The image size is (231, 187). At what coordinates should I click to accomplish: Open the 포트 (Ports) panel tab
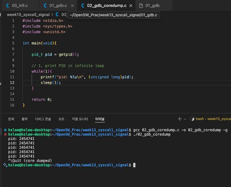[x=61, y=119]
